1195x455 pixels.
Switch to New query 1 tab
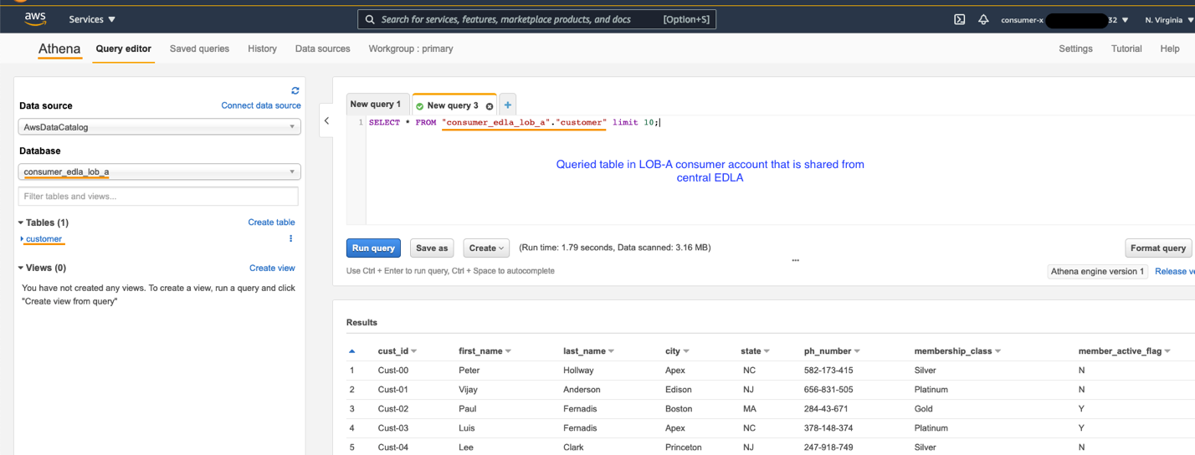click(x=377, y=105)
